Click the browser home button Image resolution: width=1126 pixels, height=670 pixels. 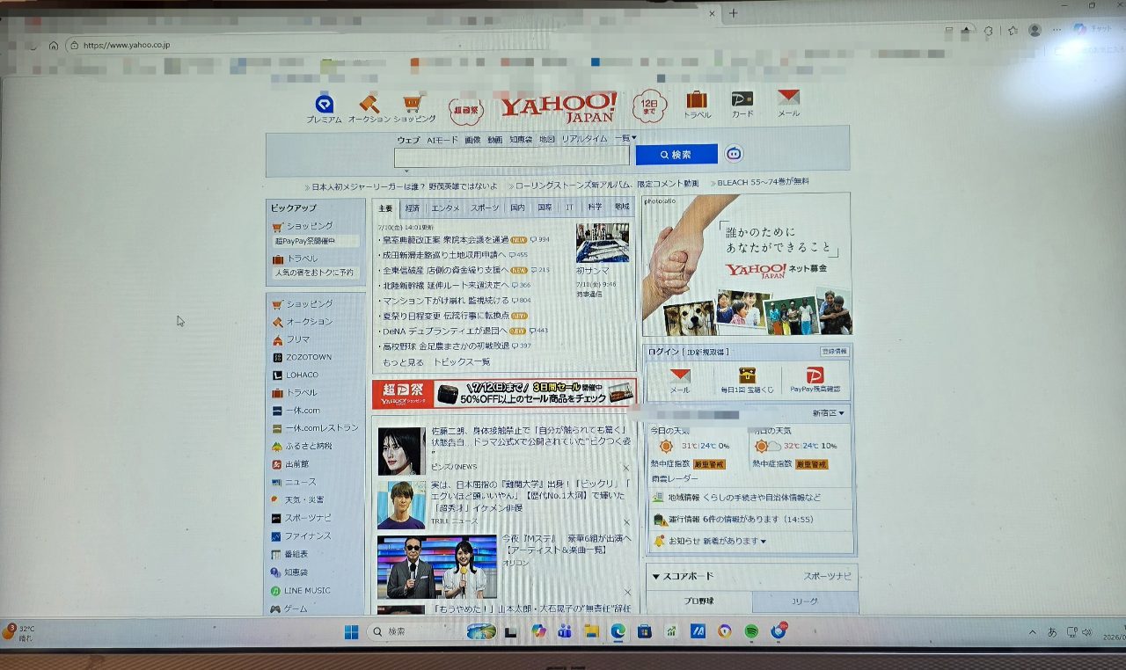(x=54, y=46)
